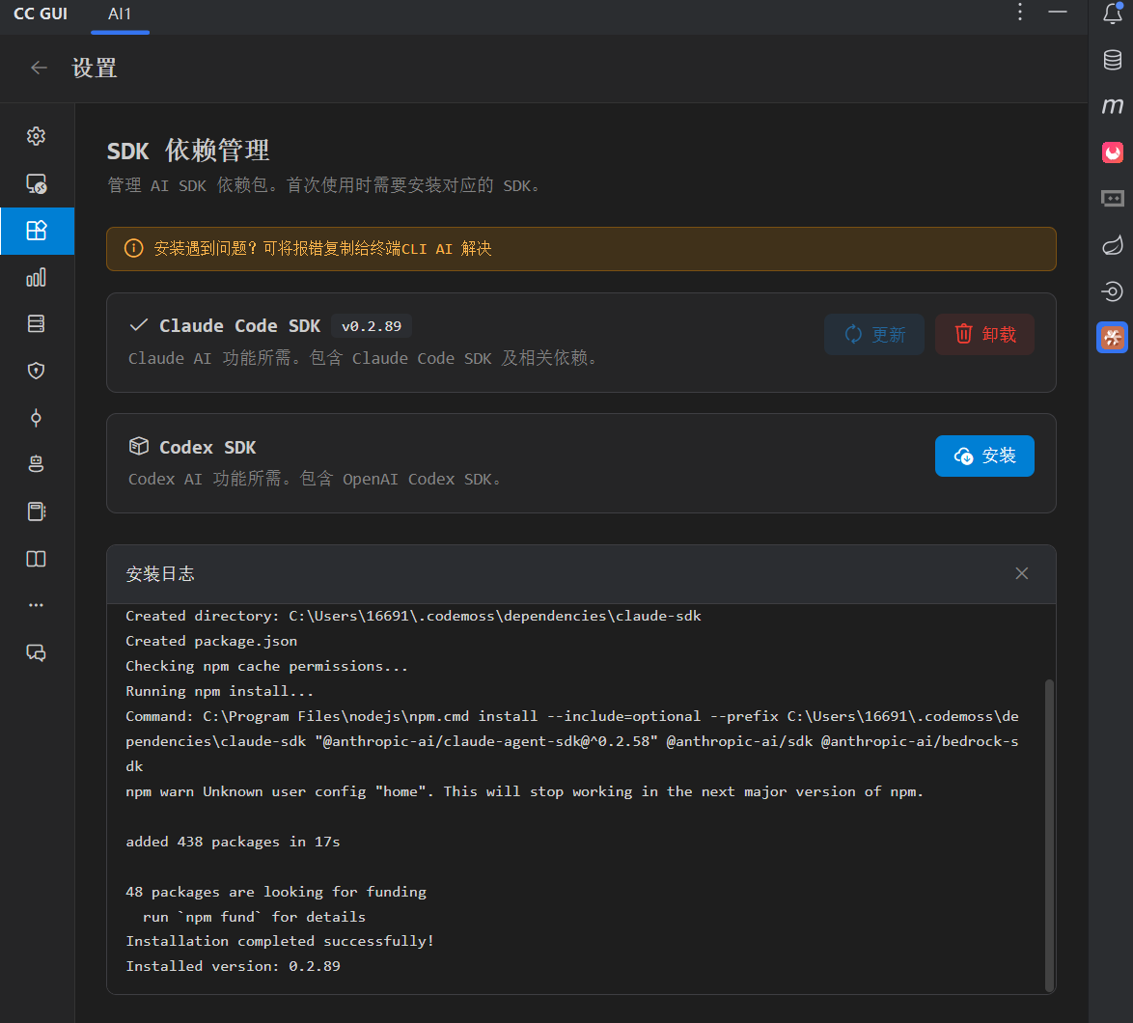Screen dimensions: 1133x1023
Task: Close the 安装日志 install log panel
Action: pos(1022,573)
